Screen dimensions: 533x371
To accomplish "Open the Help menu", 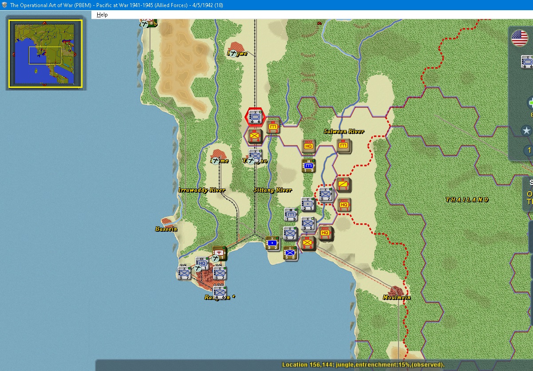I will 102,15.
